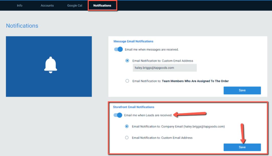This screenshot has width=272, height=156.
Task: Open the Google Cal tab
Action: coord(75,6)
